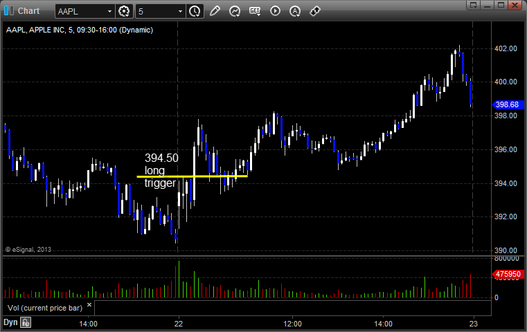Screen dimensions: 527x332
Task: Click the symbol linking arrows icon
Action: tap(315, 11)
